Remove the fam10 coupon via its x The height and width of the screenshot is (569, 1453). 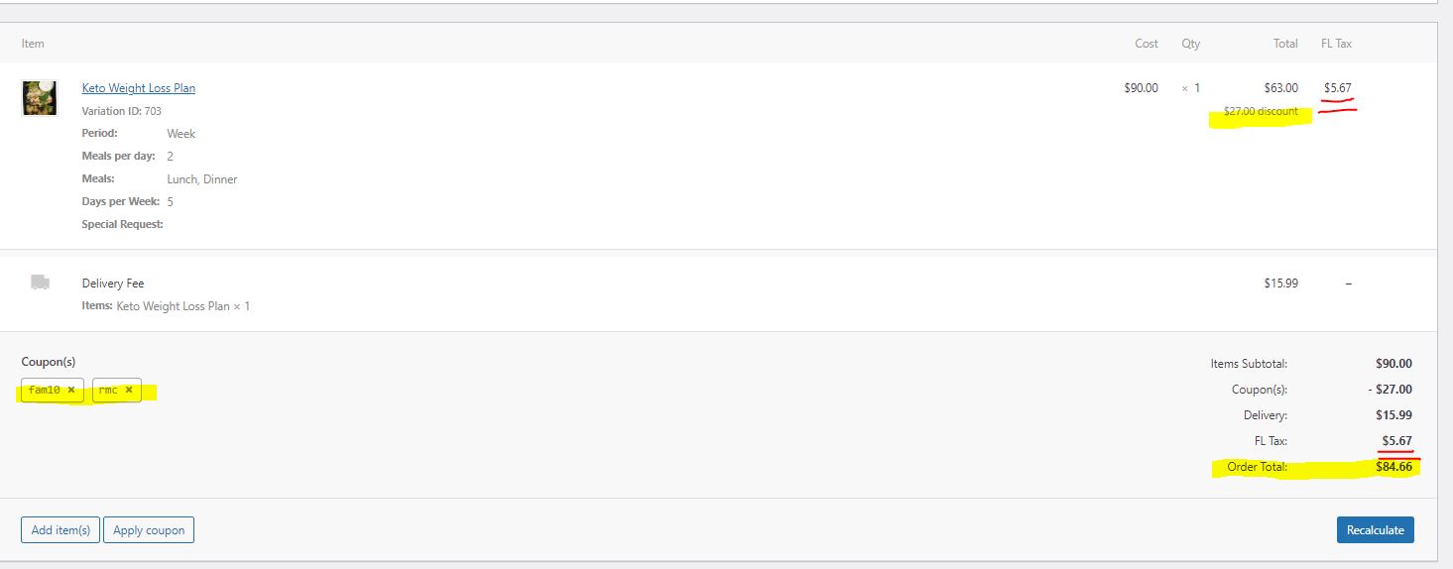pyautogui.click(x=71, y=391)
